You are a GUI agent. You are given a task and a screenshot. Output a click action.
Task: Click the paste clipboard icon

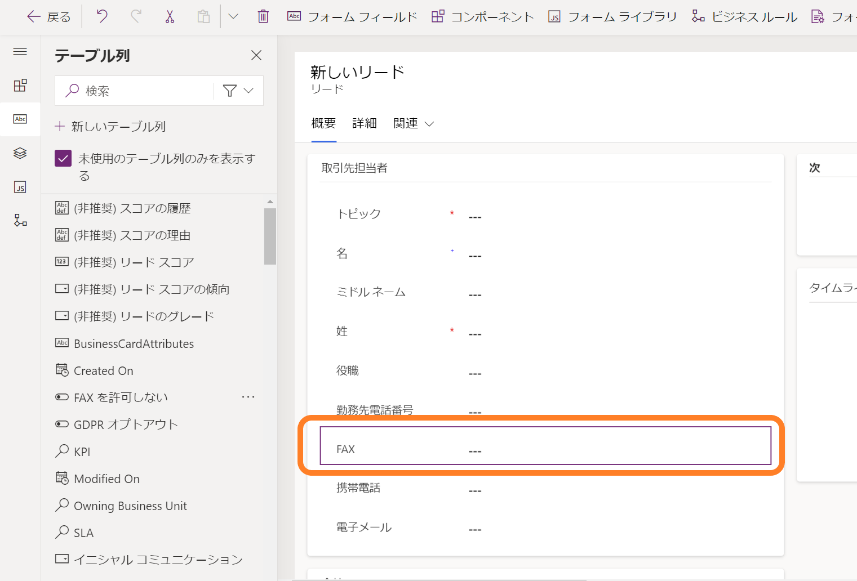point(203,17)
